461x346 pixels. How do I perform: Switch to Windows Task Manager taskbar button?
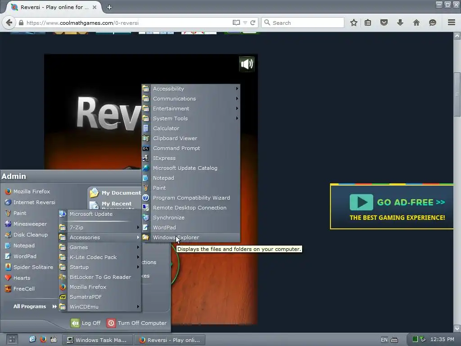pyautogui.click(x=97, y=340)
